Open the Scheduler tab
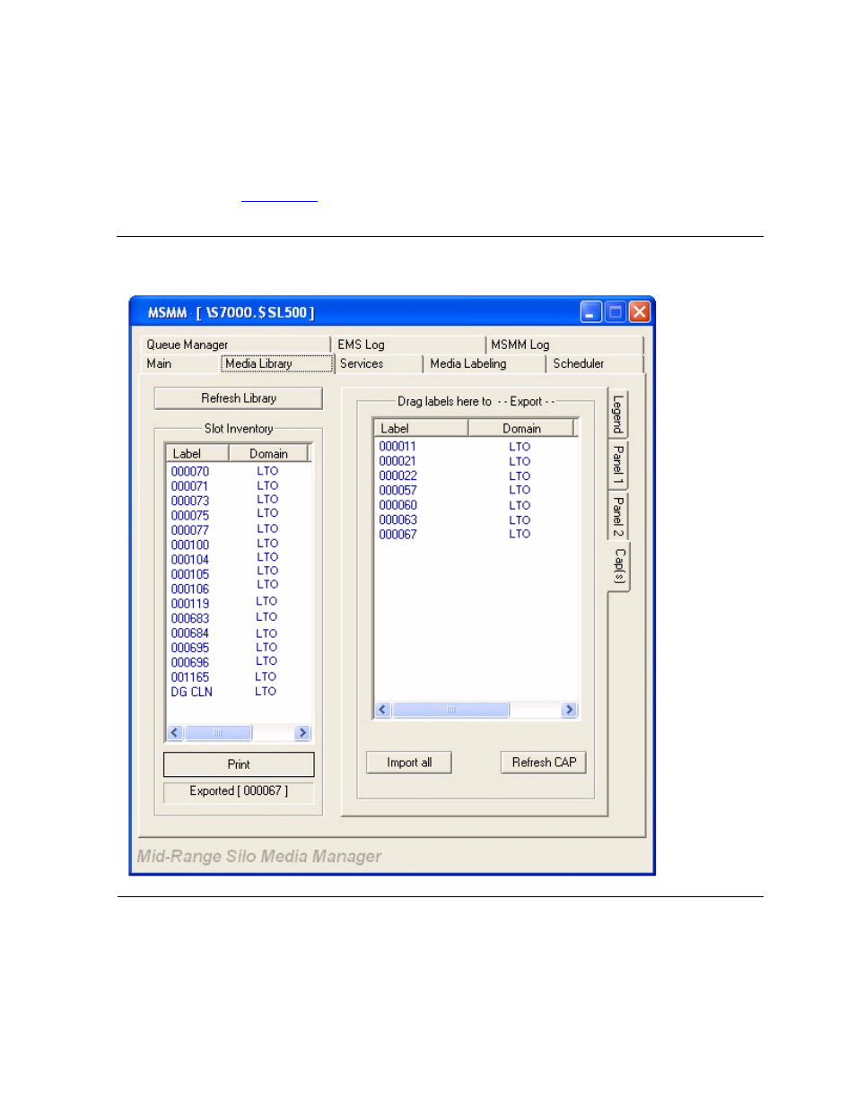Viewport: 856px width, 1108px height. coord(595,363)
